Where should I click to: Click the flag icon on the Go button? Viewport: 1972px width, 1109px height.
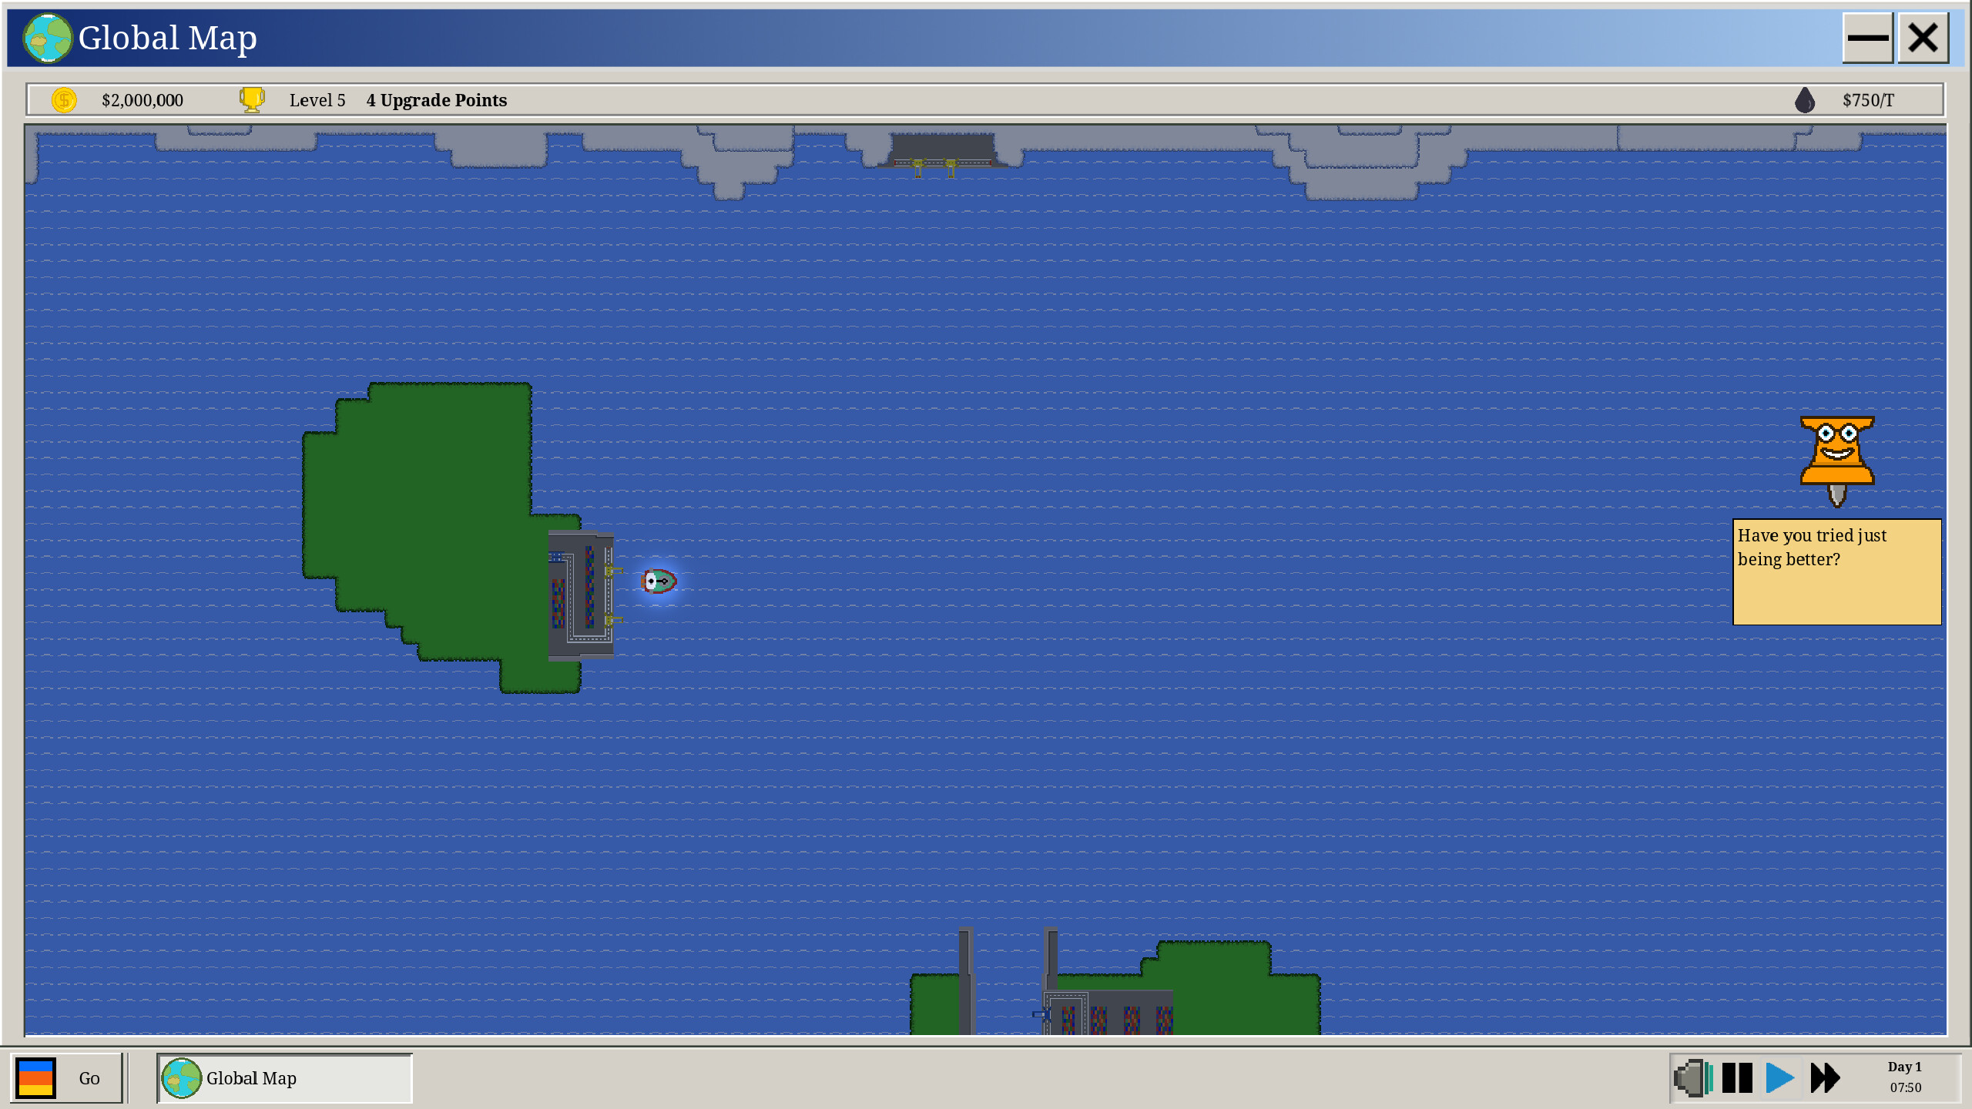coord(36,1078)
